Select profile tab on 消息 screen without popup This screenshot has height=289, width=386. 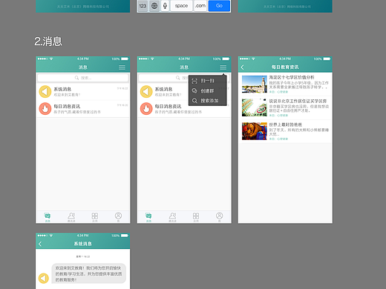[118, 217]
